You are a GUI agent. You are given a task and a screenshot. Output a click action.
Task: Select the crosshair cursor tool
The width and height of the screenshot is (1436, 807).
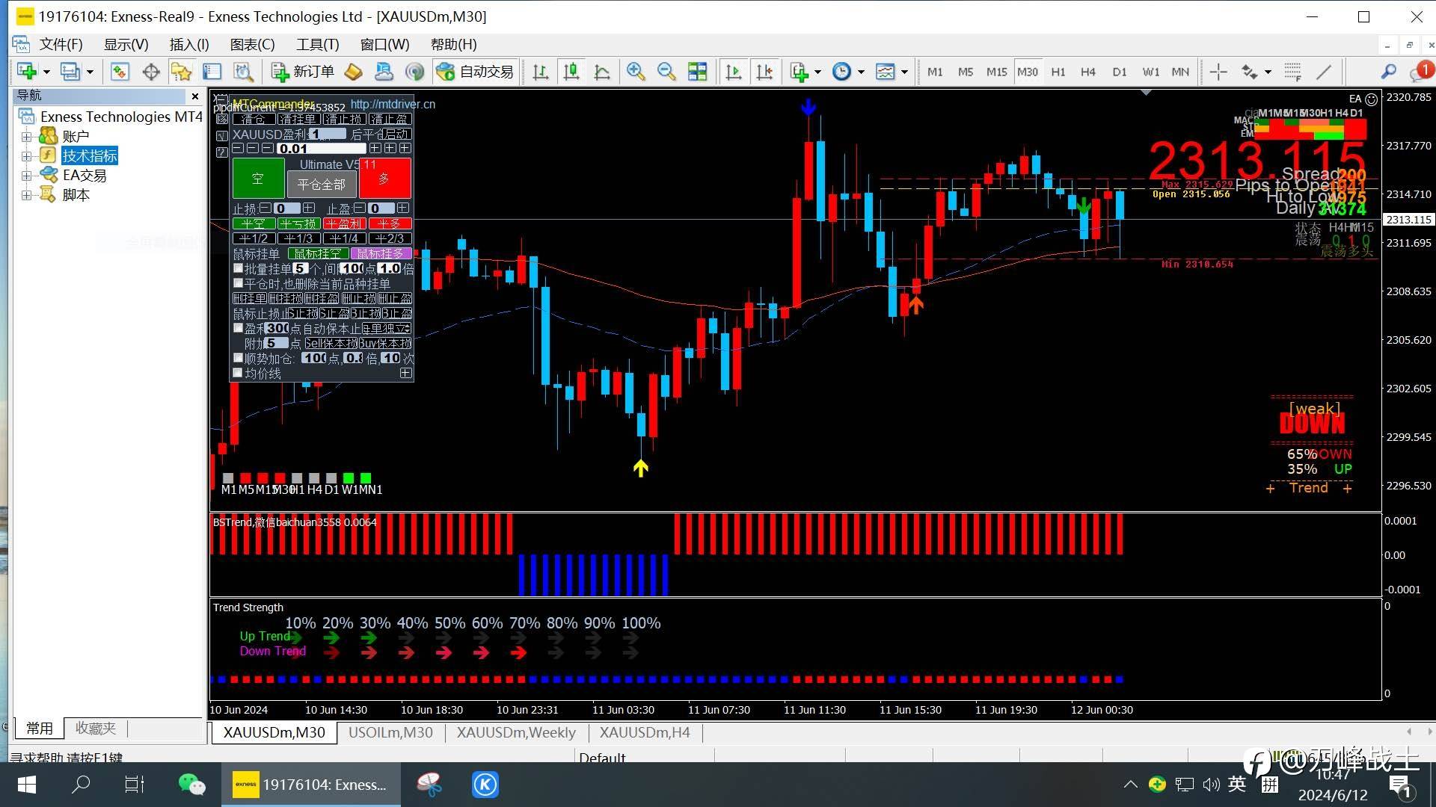pos(1218,72)
